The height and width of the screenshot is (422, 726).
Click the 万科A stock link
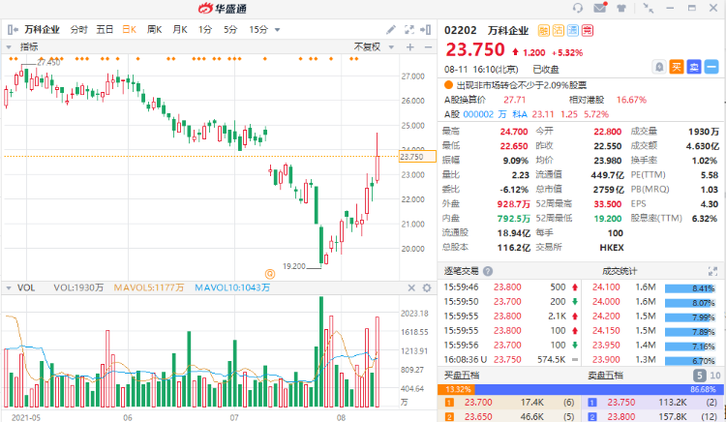point(513,114)
